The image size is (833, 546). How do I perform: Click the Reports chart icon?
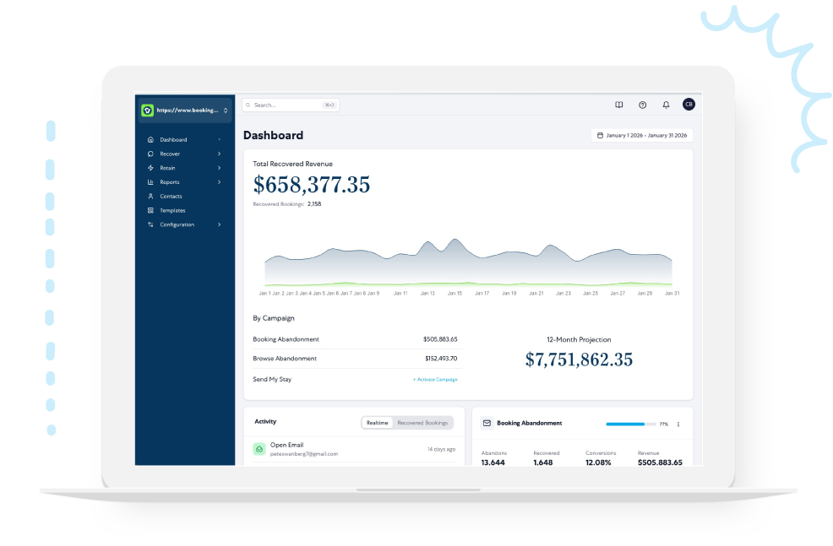[x=150, y=182]
